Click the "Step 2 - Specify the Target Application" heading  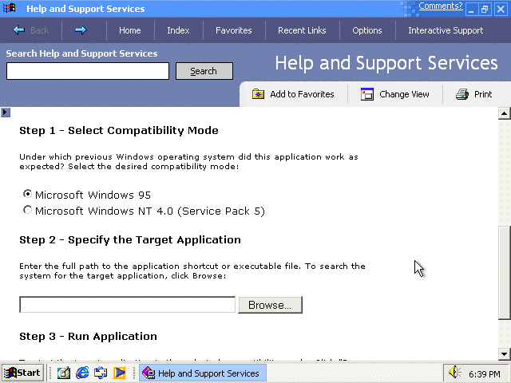coord(130,240)
